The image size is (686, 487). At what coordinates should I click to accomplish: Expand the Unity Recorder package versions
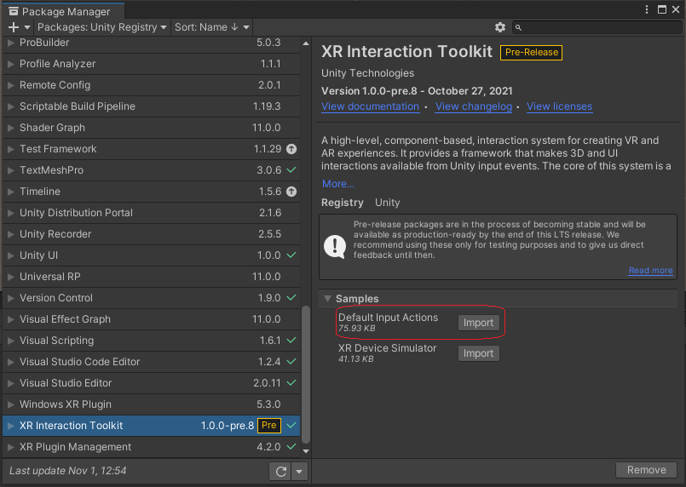(x=11, y=234)
